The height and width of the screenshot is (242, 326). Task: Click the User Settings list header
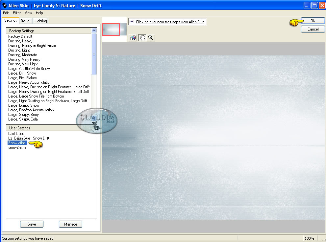pyautogui.click(x=52, y=128)
